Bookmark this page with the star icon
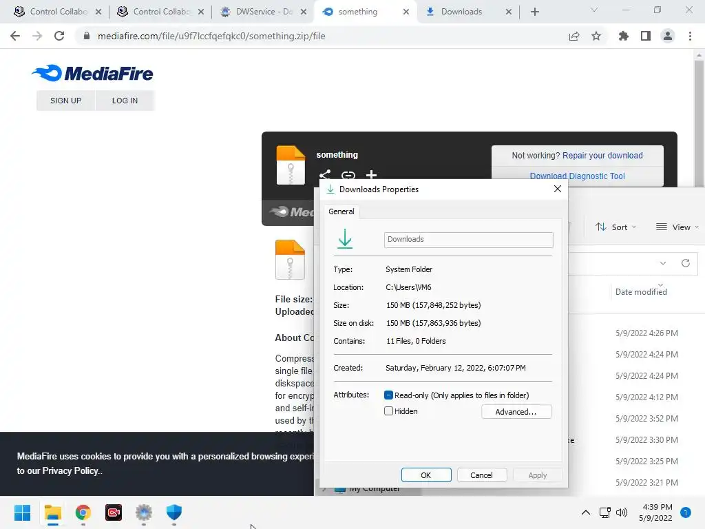 point(596,36)
